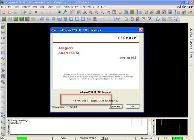Close the About Allegro dialog
Viewport: 194px width, 140px height.
(141, 30)
